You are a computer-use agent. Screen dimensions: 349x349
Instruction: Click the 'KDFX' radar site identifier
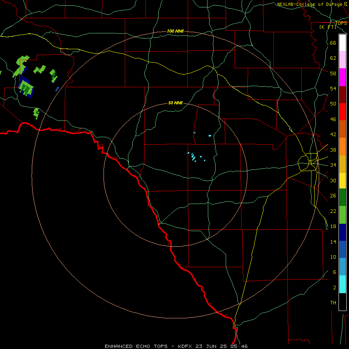point(186,346)
